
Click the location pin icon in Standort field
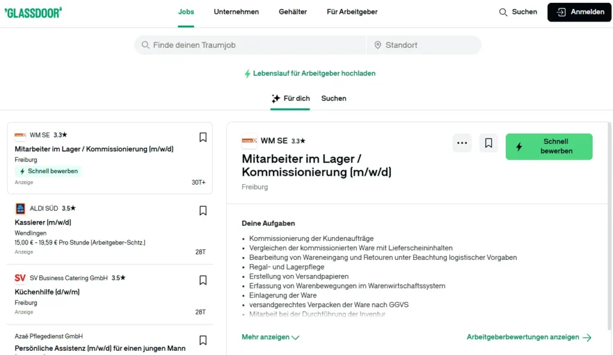click(x=378, y=45)
